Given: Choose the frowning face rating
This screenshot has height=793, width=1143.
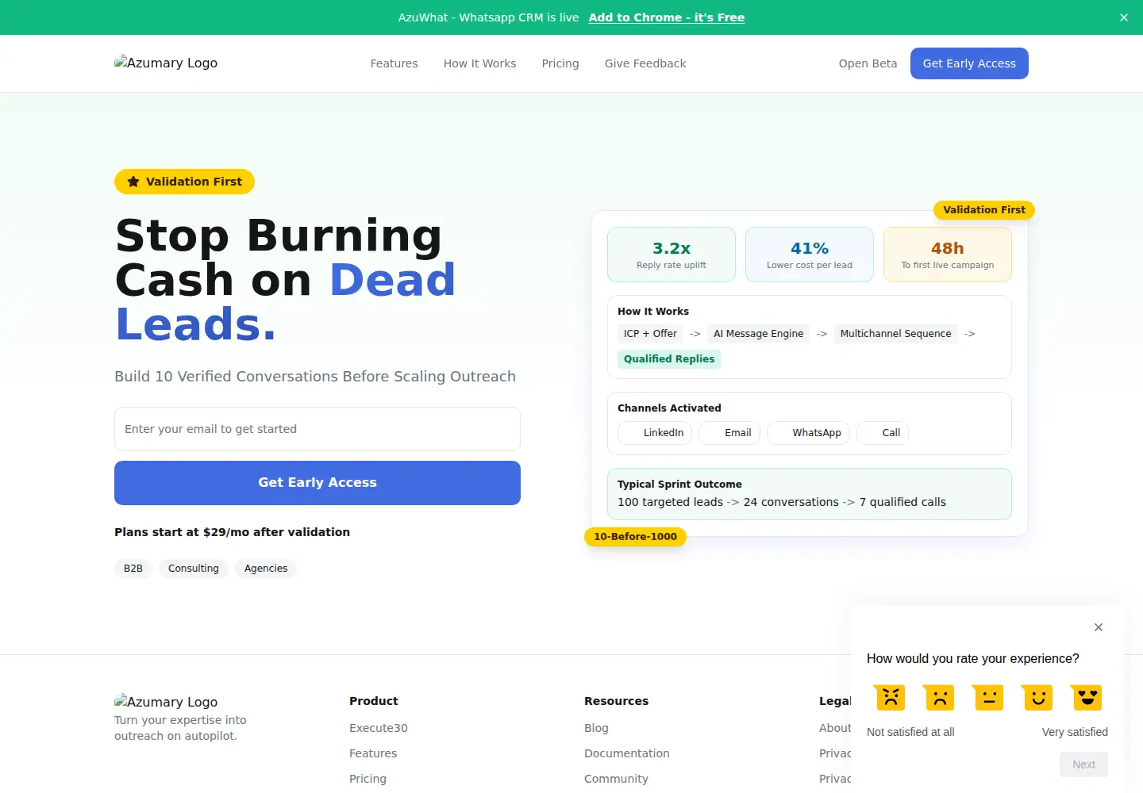Looking at the screenshot, I should point(940,697).
